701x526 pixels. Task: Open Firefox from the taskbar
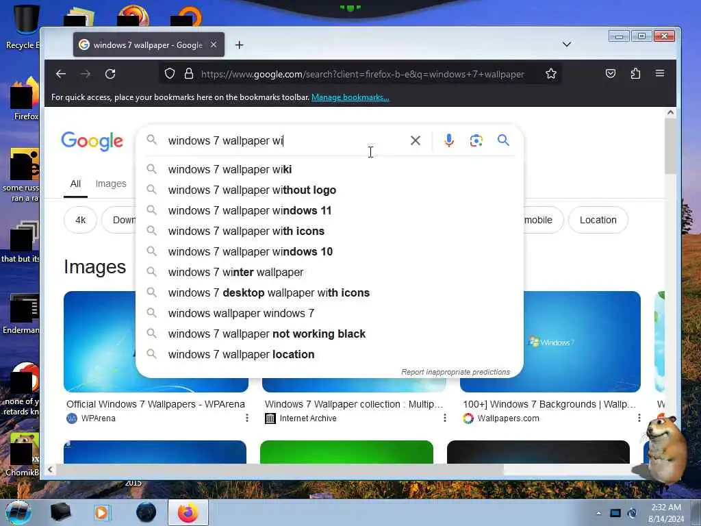pyautogui.click(x=188, y=512)
